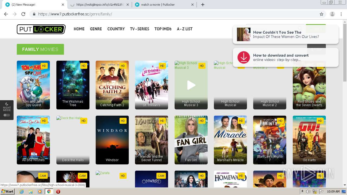Open High School Musical 2 title
The image size is (347, 195).
[x=270, y=103]
